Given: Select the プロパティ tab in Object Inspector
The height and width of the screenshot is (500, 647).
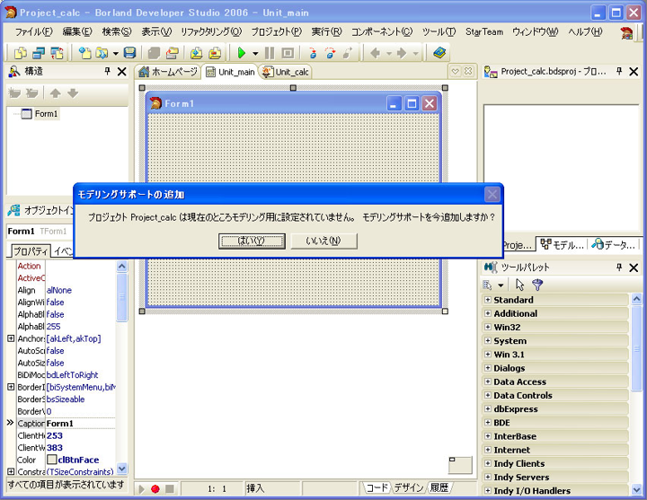Looking at the screenshot, I should point(31,251).
